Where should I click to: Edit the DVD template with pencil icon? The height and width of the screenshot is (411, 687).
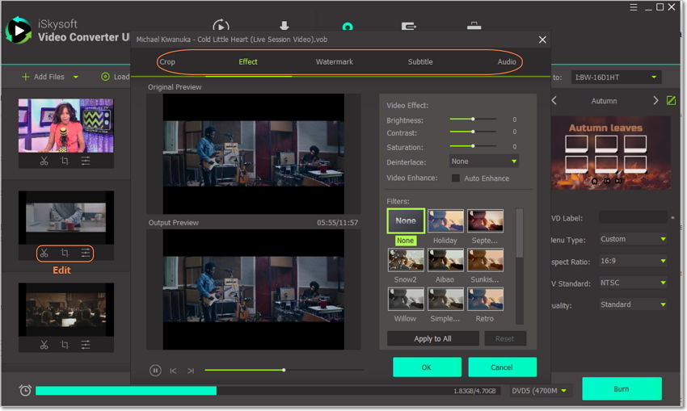671,101
